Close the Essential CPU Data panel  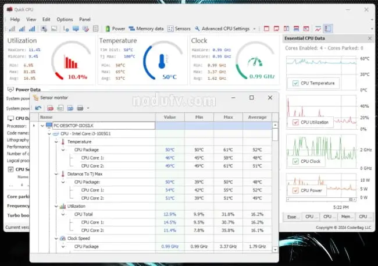[x=370, y=38]
